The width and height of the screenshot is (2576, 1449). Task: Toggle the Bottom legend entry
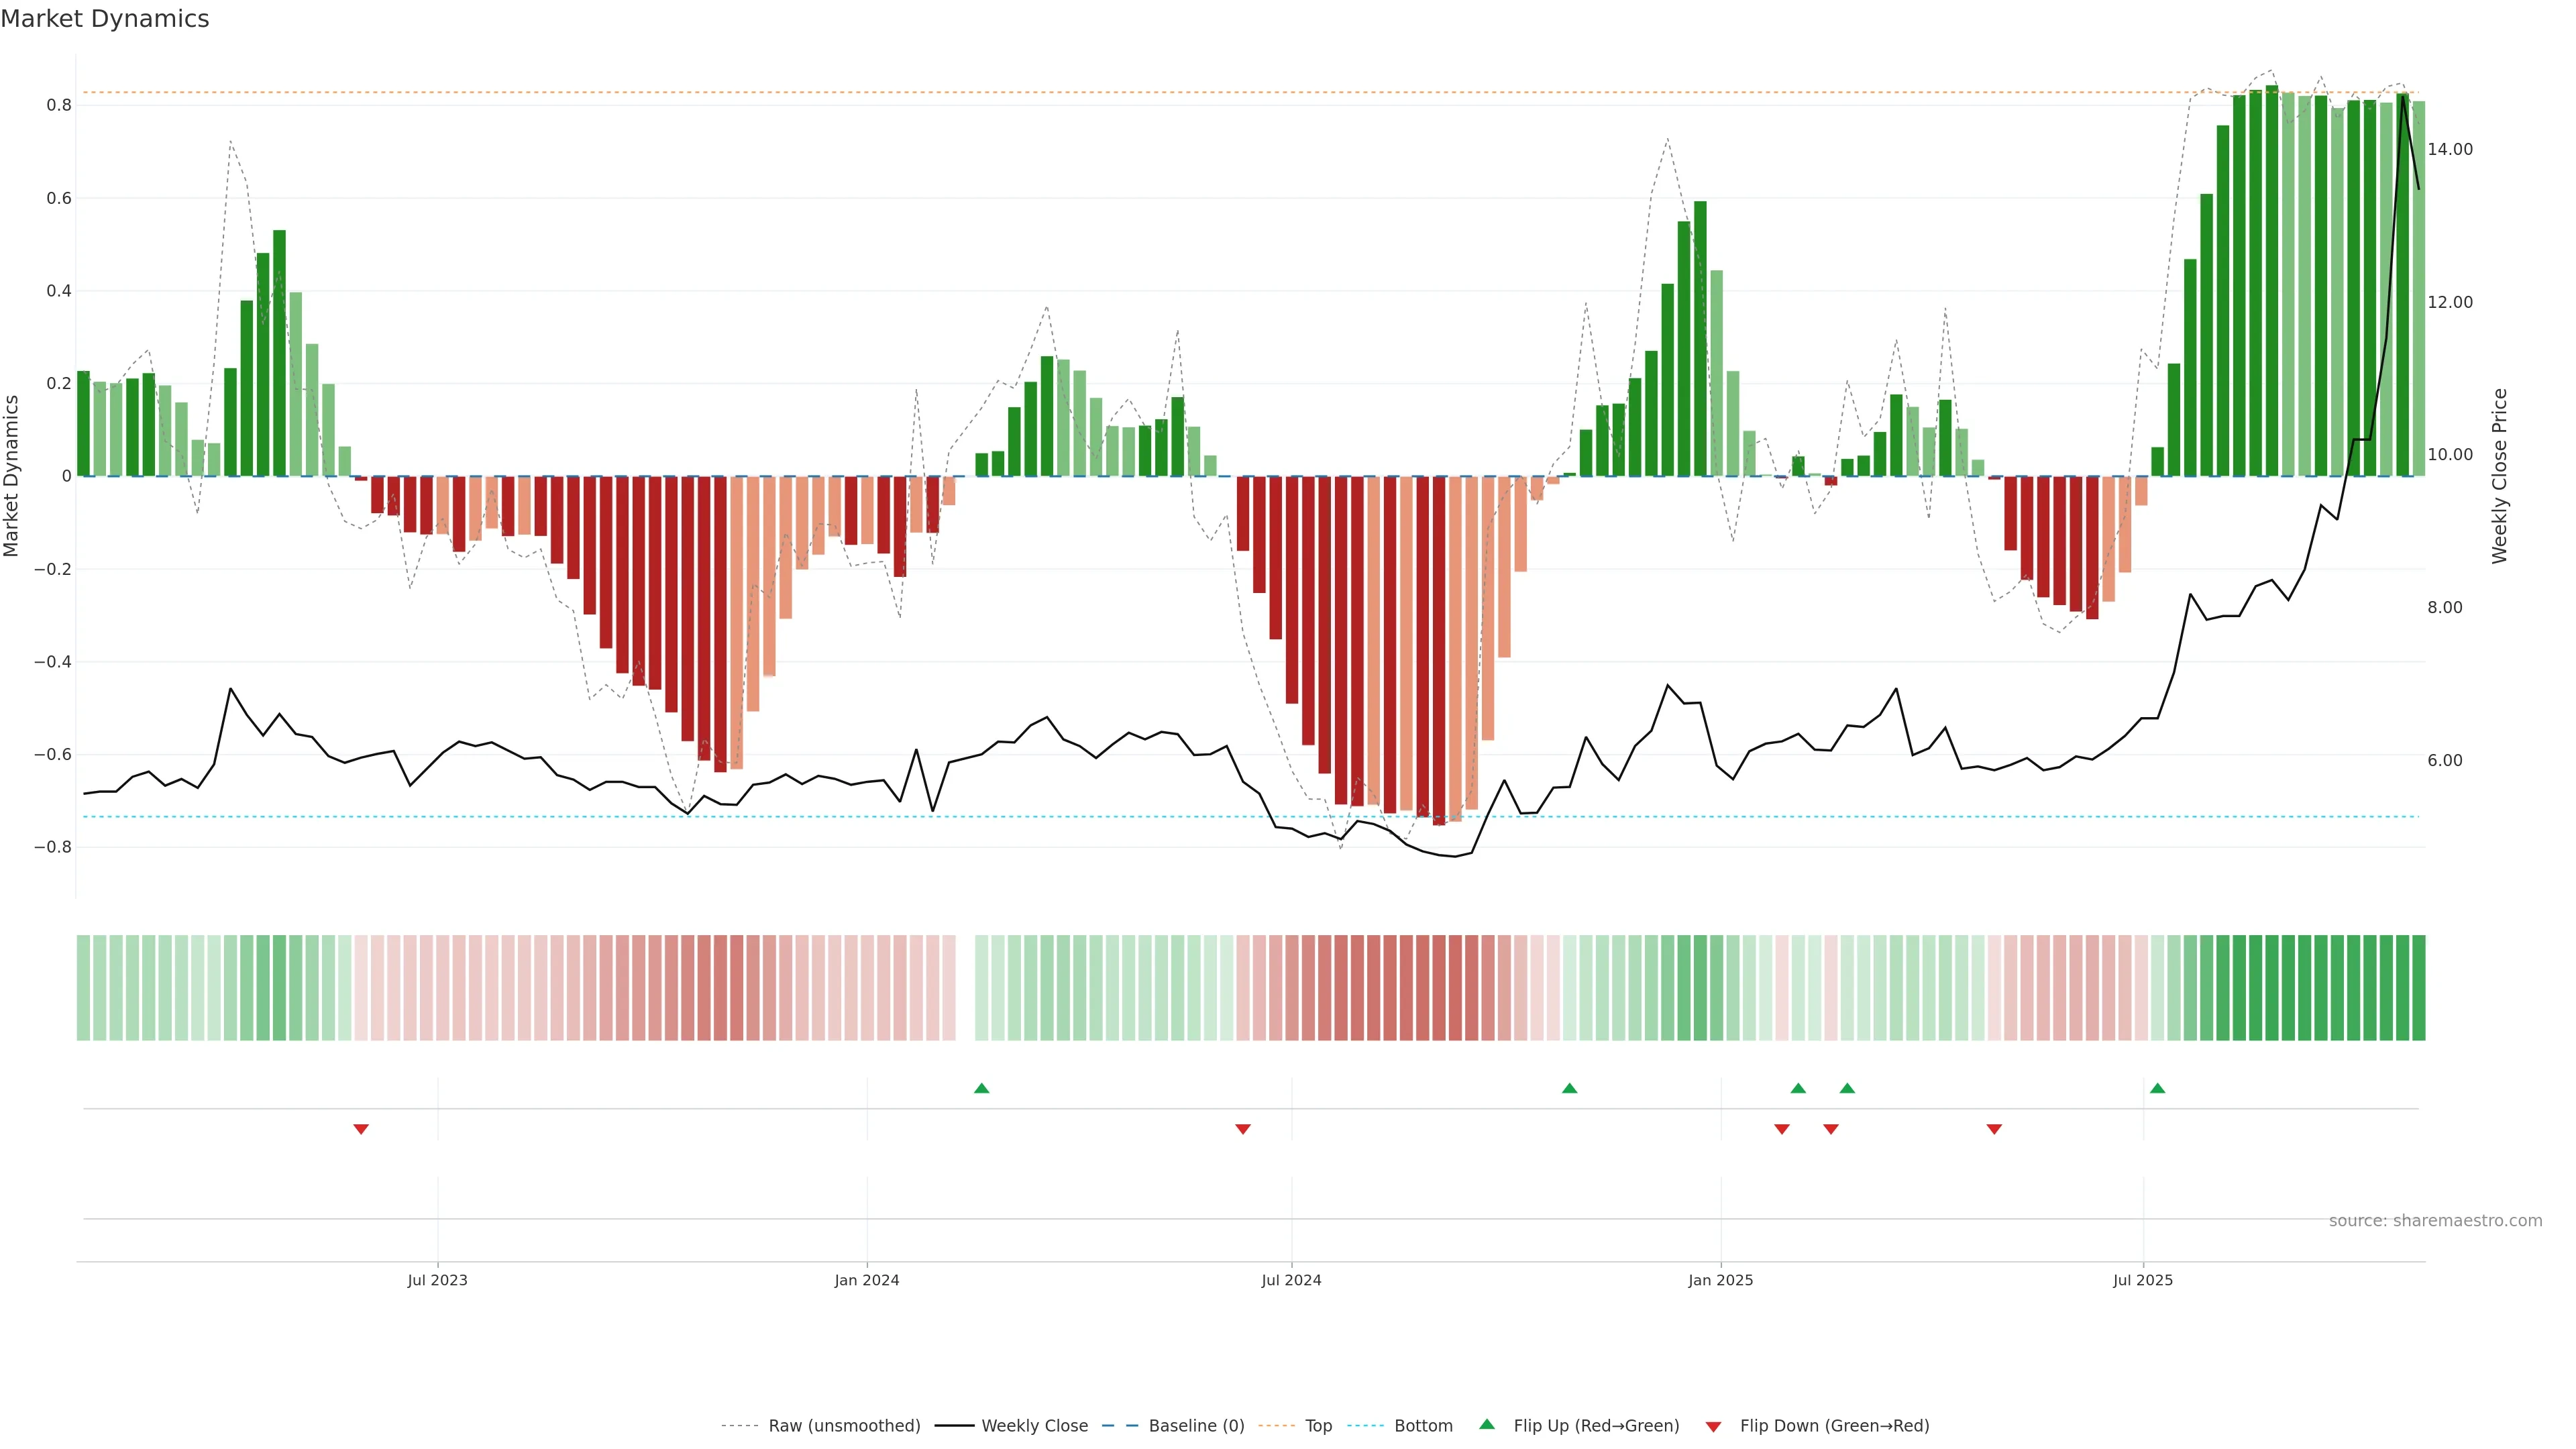tap(1423, 1426)
